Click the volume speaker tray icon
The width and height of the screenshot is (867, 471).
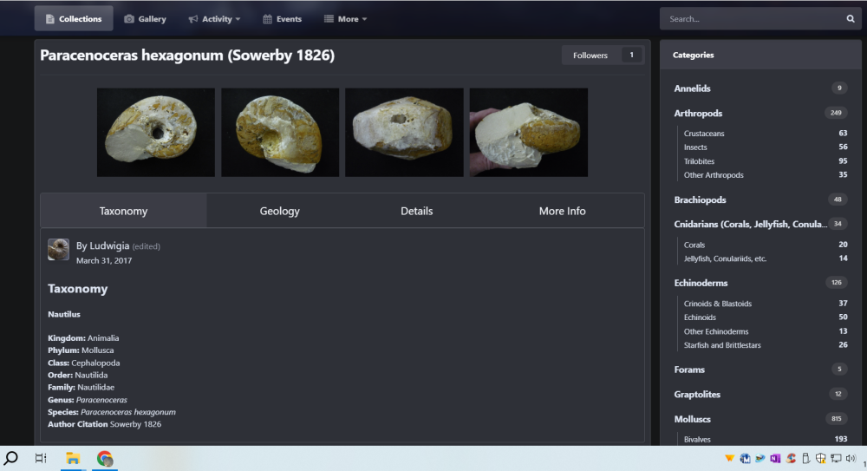[x=851, y=458]
